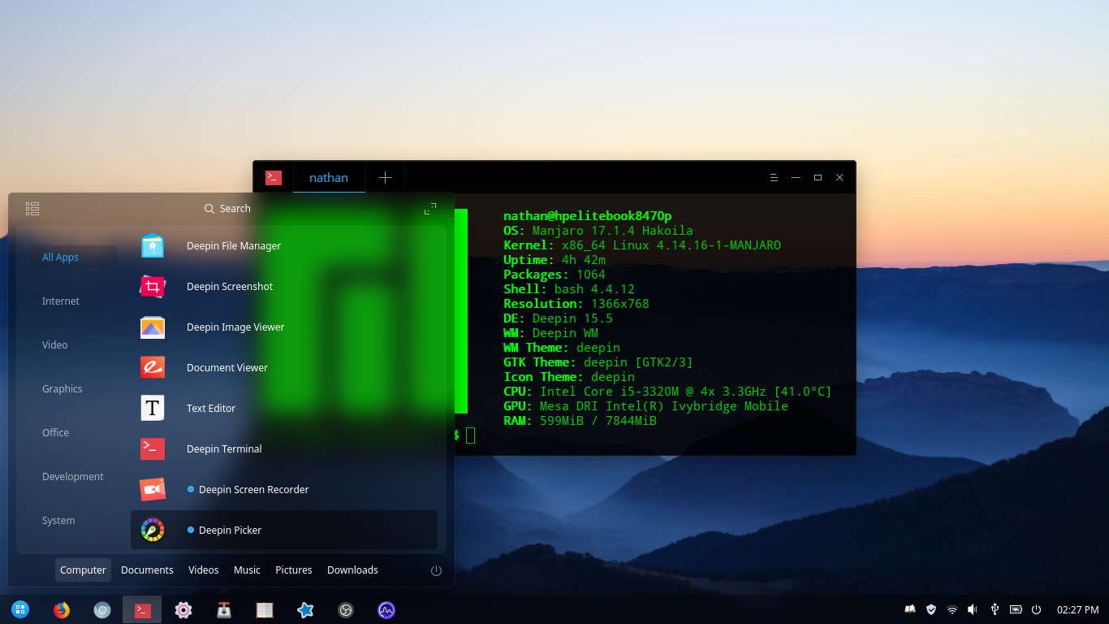Screen dimensions: 1109x624
Task: Click the launcher's power button icon
Action: coord(436,571)
